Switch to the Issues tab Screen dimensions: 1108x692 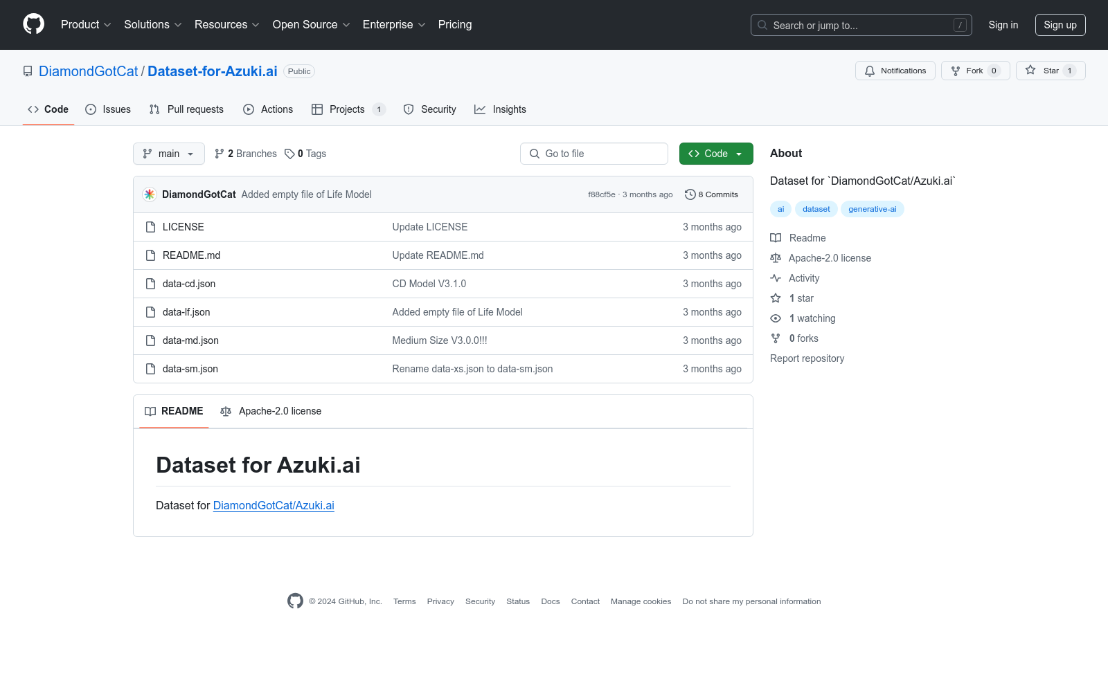108,109
